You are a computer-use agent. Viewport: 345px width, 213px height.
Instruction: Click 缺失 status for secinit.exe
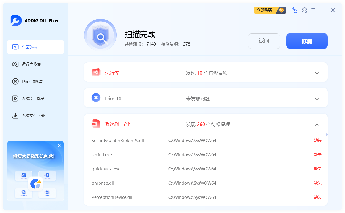[x=318, y=155]
